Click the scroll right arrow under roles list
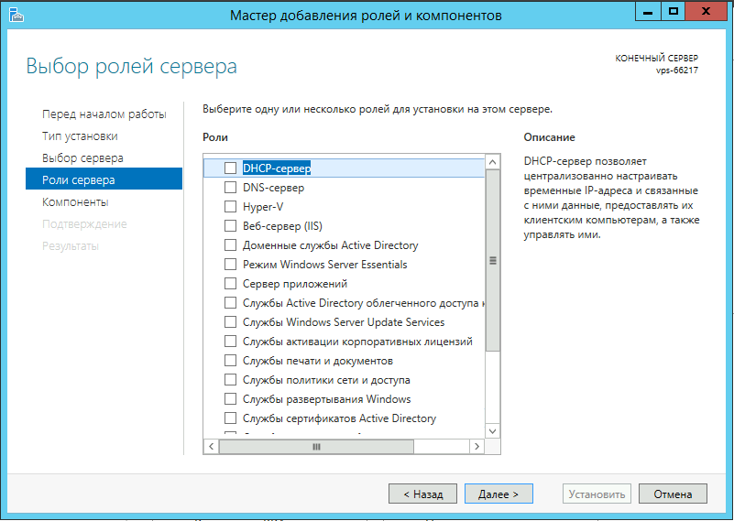The height and width of the screenshot is (521, 734). click(476, 447)
